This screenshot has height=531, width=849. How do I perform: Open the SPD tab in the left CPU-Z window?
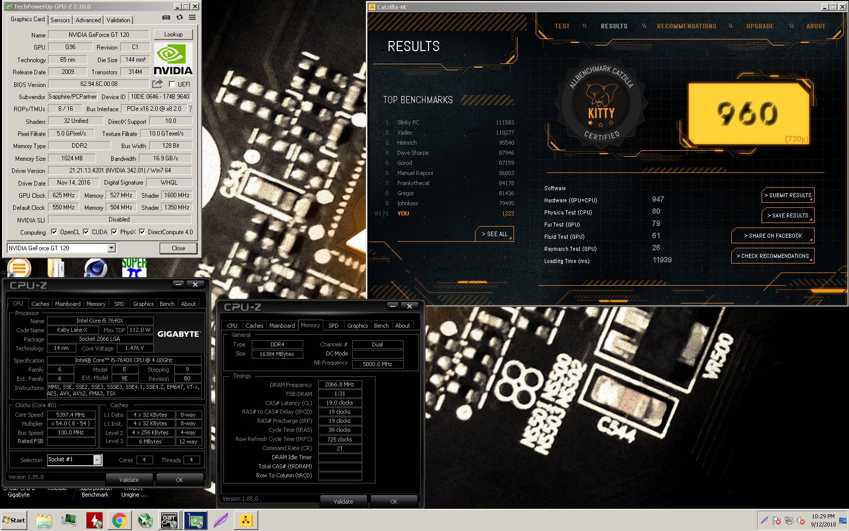click(x=119, y=304)
